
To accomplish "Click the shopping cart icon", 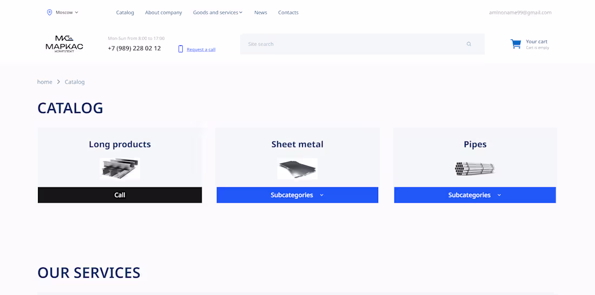I will (x=515, y=44).
